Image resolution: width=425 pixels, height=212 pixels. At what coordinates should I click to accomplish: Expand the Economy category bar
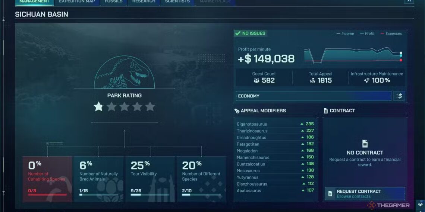313,96
